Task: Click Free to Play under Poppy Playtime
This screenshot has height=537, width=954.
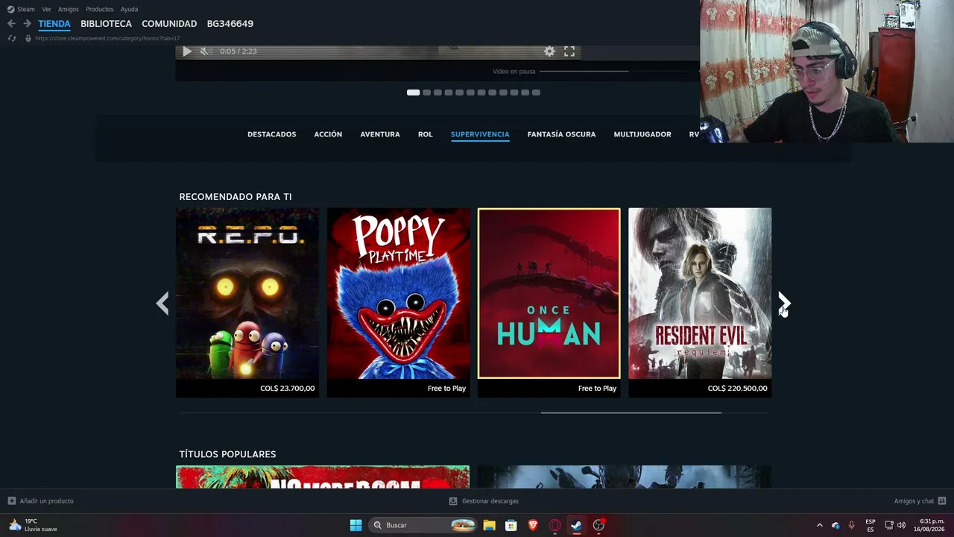Action: (446, 389)
